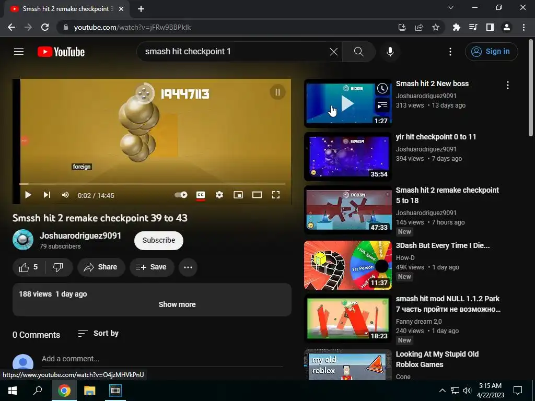Toggle Chrome side panel icon
The image size is (535, 401).
(x=490, y=27)
